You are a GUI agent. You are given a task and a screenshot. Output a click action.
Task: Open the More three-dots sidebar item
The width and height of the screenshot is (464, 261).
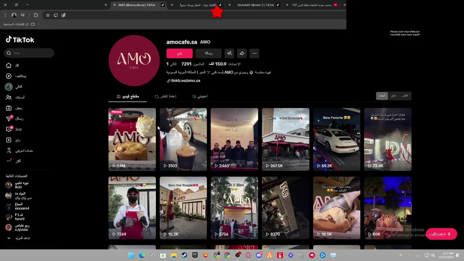tap(9, 161)
